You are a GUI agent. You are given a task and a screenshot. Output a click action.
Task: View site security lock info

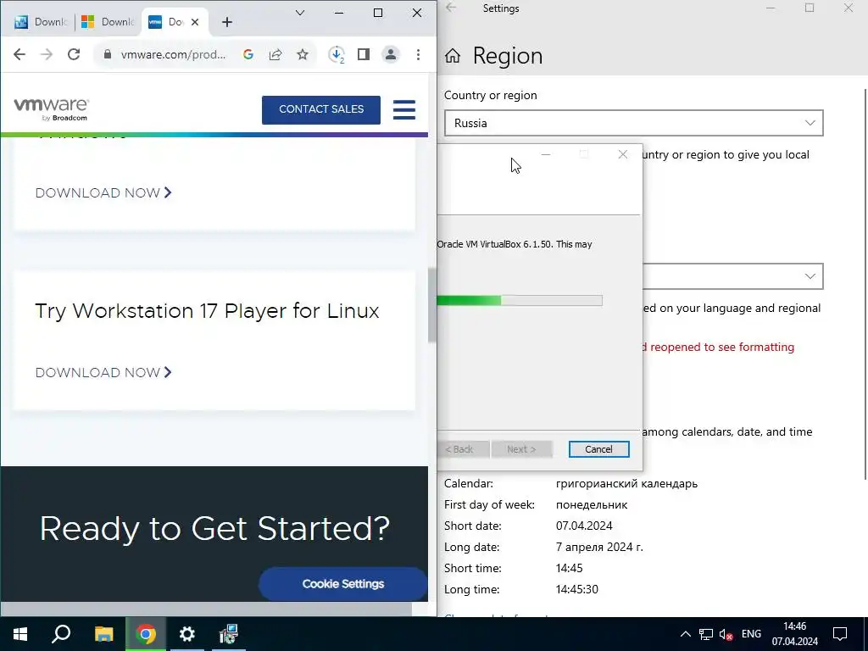click(108, 54)
